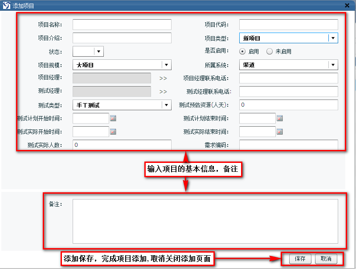
Task: Click the >> picker next to 项目经理
Action: click(163, 79)
